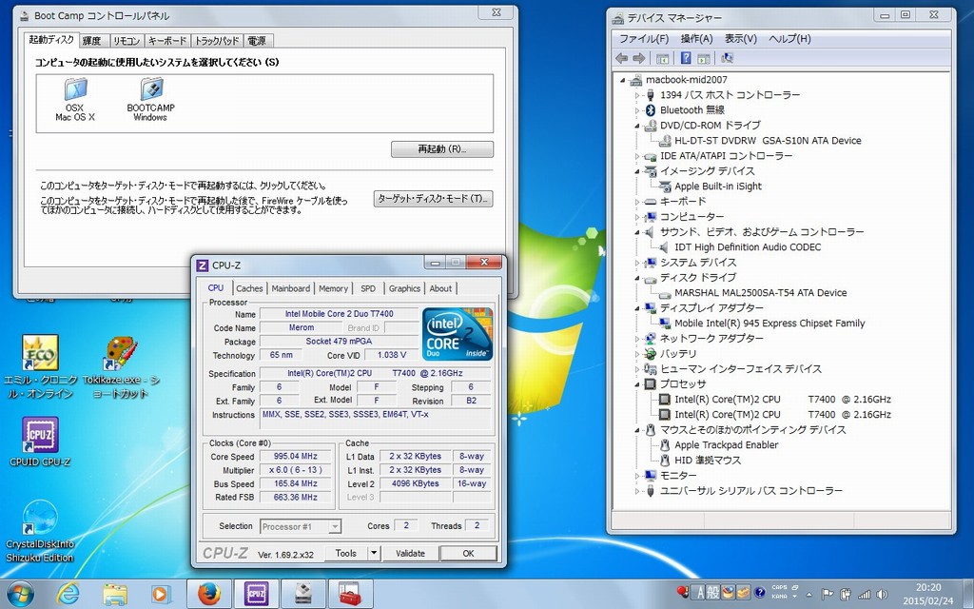Open the Windows Start menu orb

point(20,594)
